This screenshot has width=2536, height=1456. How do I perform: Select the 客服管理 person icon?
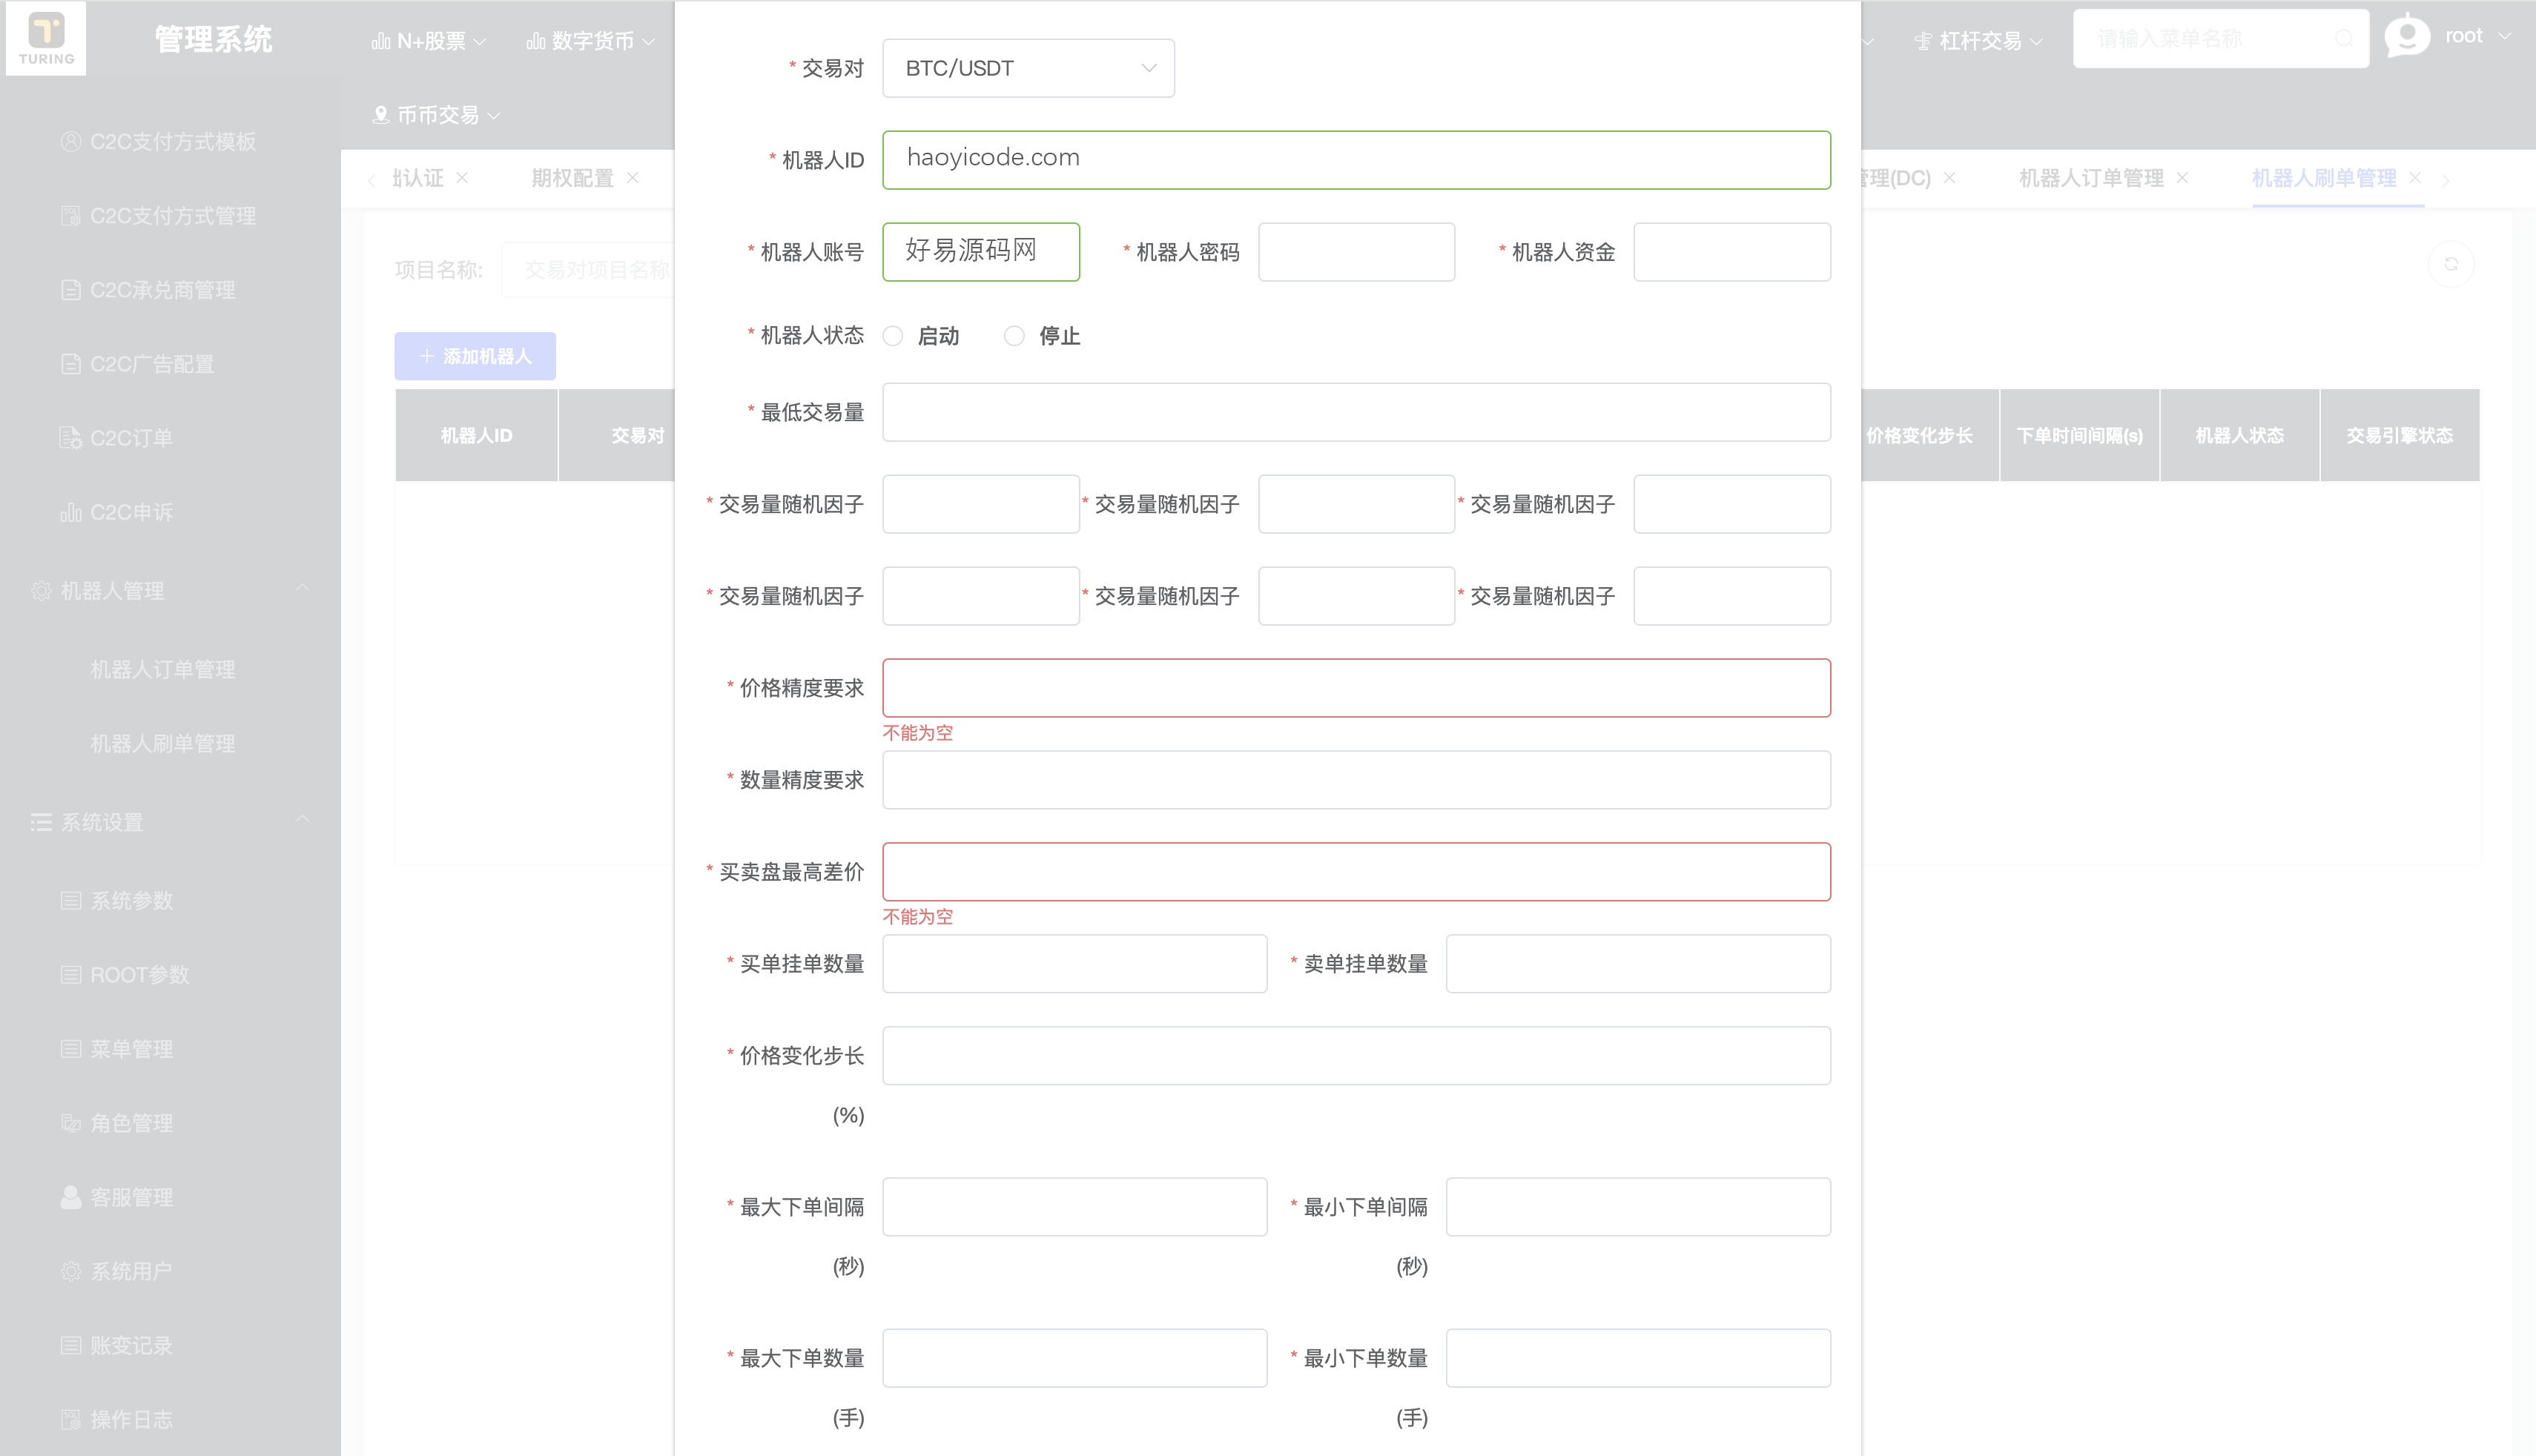[70, 1197]
